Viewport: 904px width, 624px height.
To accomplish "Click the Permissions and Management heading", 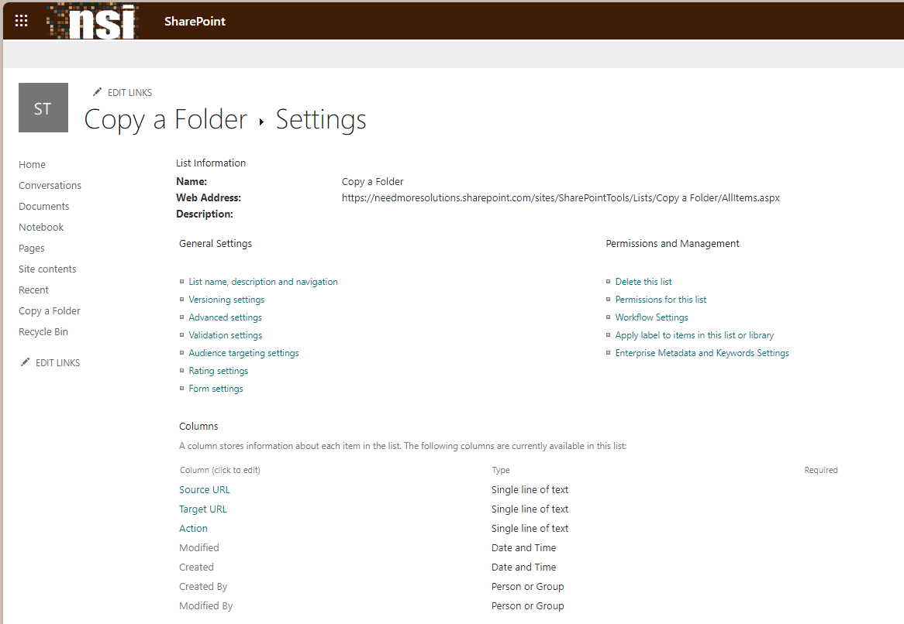I will [x=672, y=244].
